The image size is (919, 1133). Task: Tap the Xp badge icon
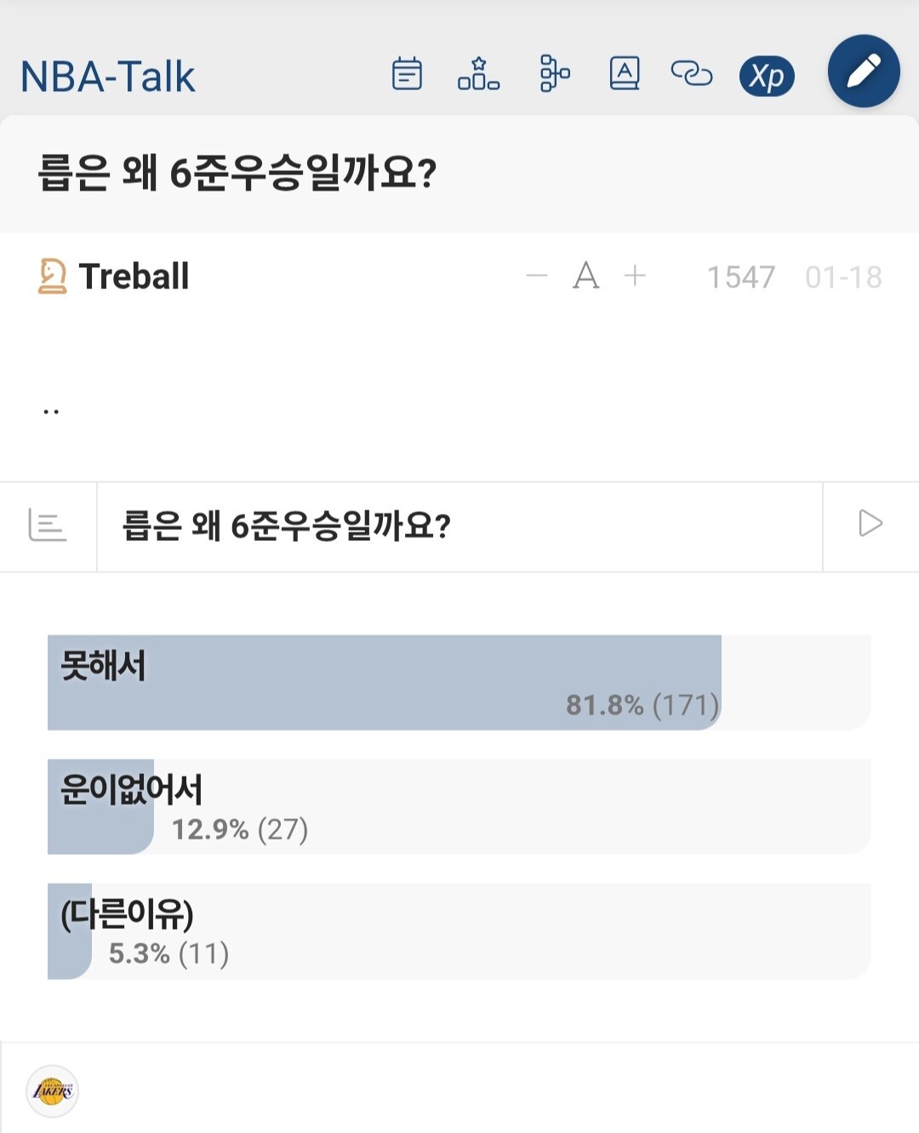767,77
